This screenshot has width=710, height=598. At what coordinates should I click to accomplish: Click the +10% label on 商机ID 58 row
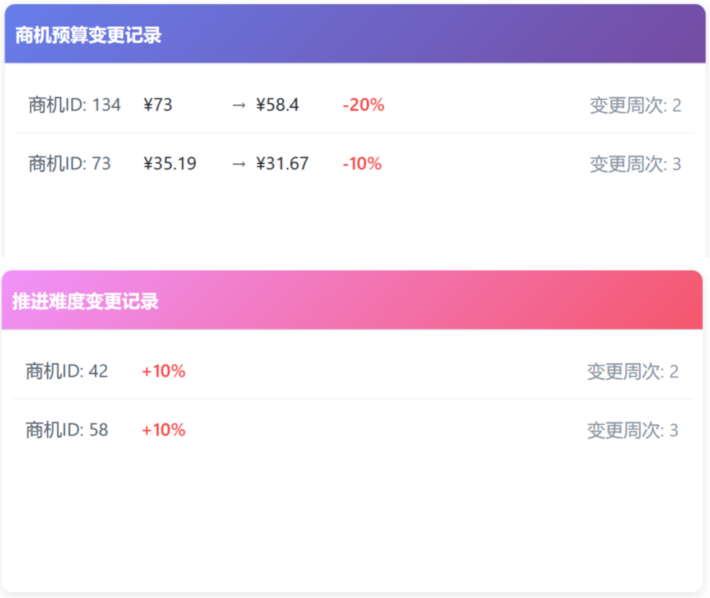163,430
